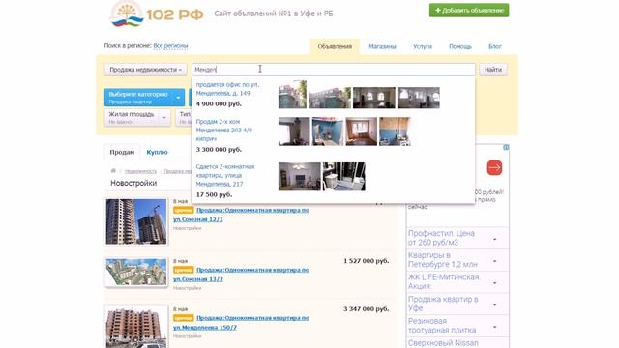The height and width of the screenshot is (348, 619).
Task: Click the срочно badge on Союзная 12/1
Action: (x=184, y=211)
